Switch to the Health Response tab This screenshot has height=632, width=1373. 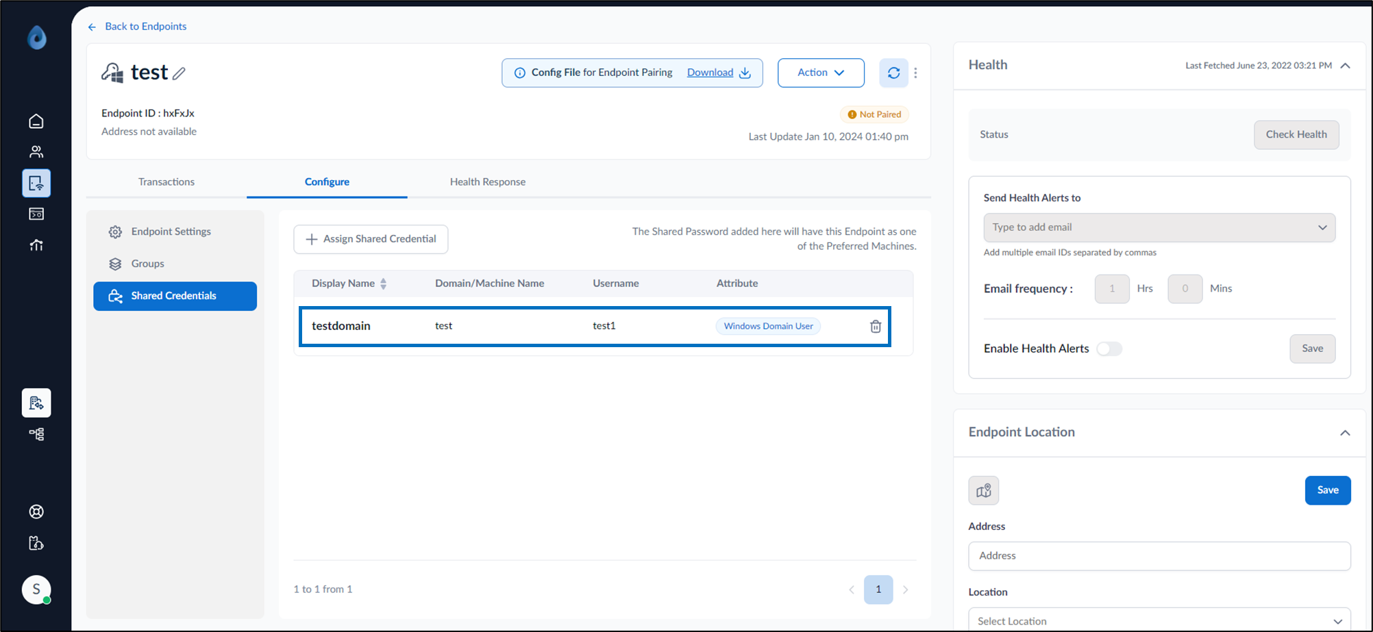coord(488,181)
